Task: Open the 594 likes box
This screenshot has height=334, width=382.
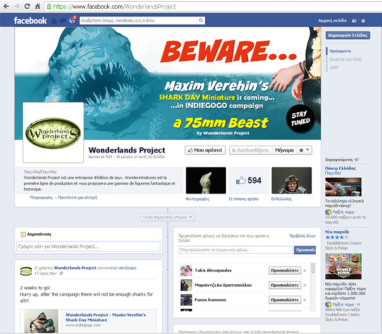Action: point(249,180)
